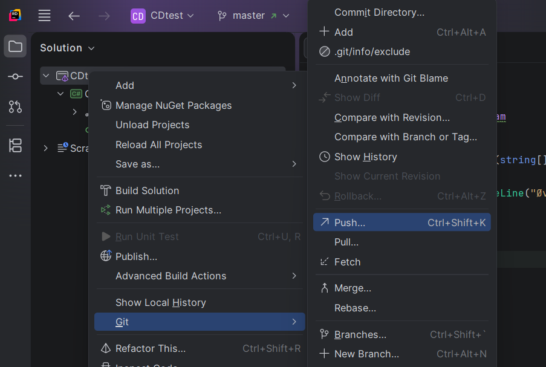546x367 pixels.
Task: Open the Explorer folder tool window
Action: [15, 47]
